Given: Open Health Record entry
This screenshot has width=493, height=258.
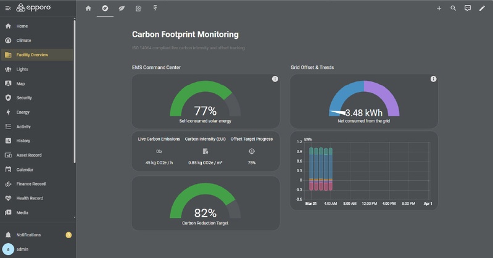Looking at the screenshot, I should (x=30, y=198).
